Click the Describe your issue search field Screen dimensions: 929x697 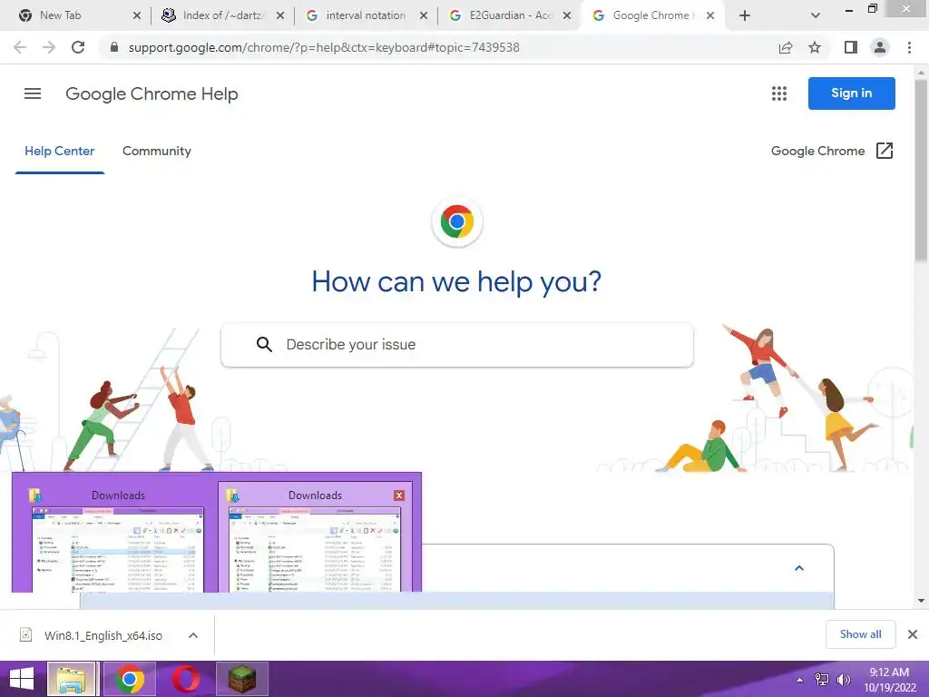click(457, 344)
